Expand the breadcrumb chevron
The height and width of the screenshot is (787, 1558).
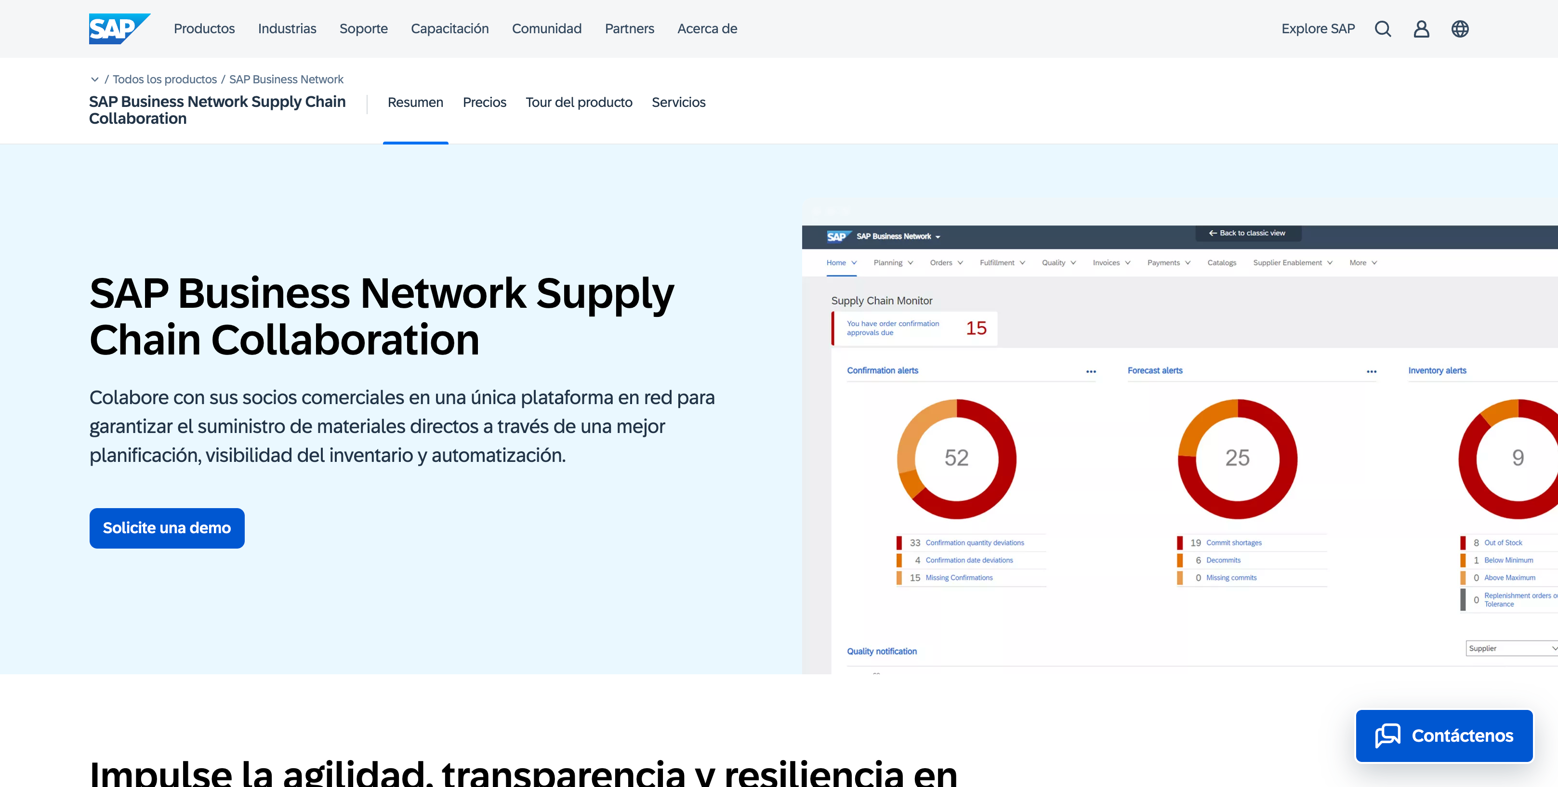95,79
